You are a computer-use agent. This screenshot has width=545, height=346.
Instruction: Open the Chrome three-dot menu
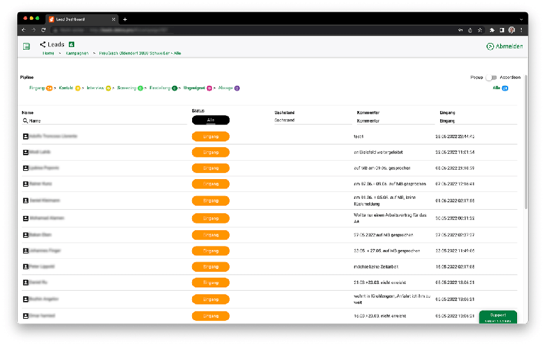[x=521, y=30]
